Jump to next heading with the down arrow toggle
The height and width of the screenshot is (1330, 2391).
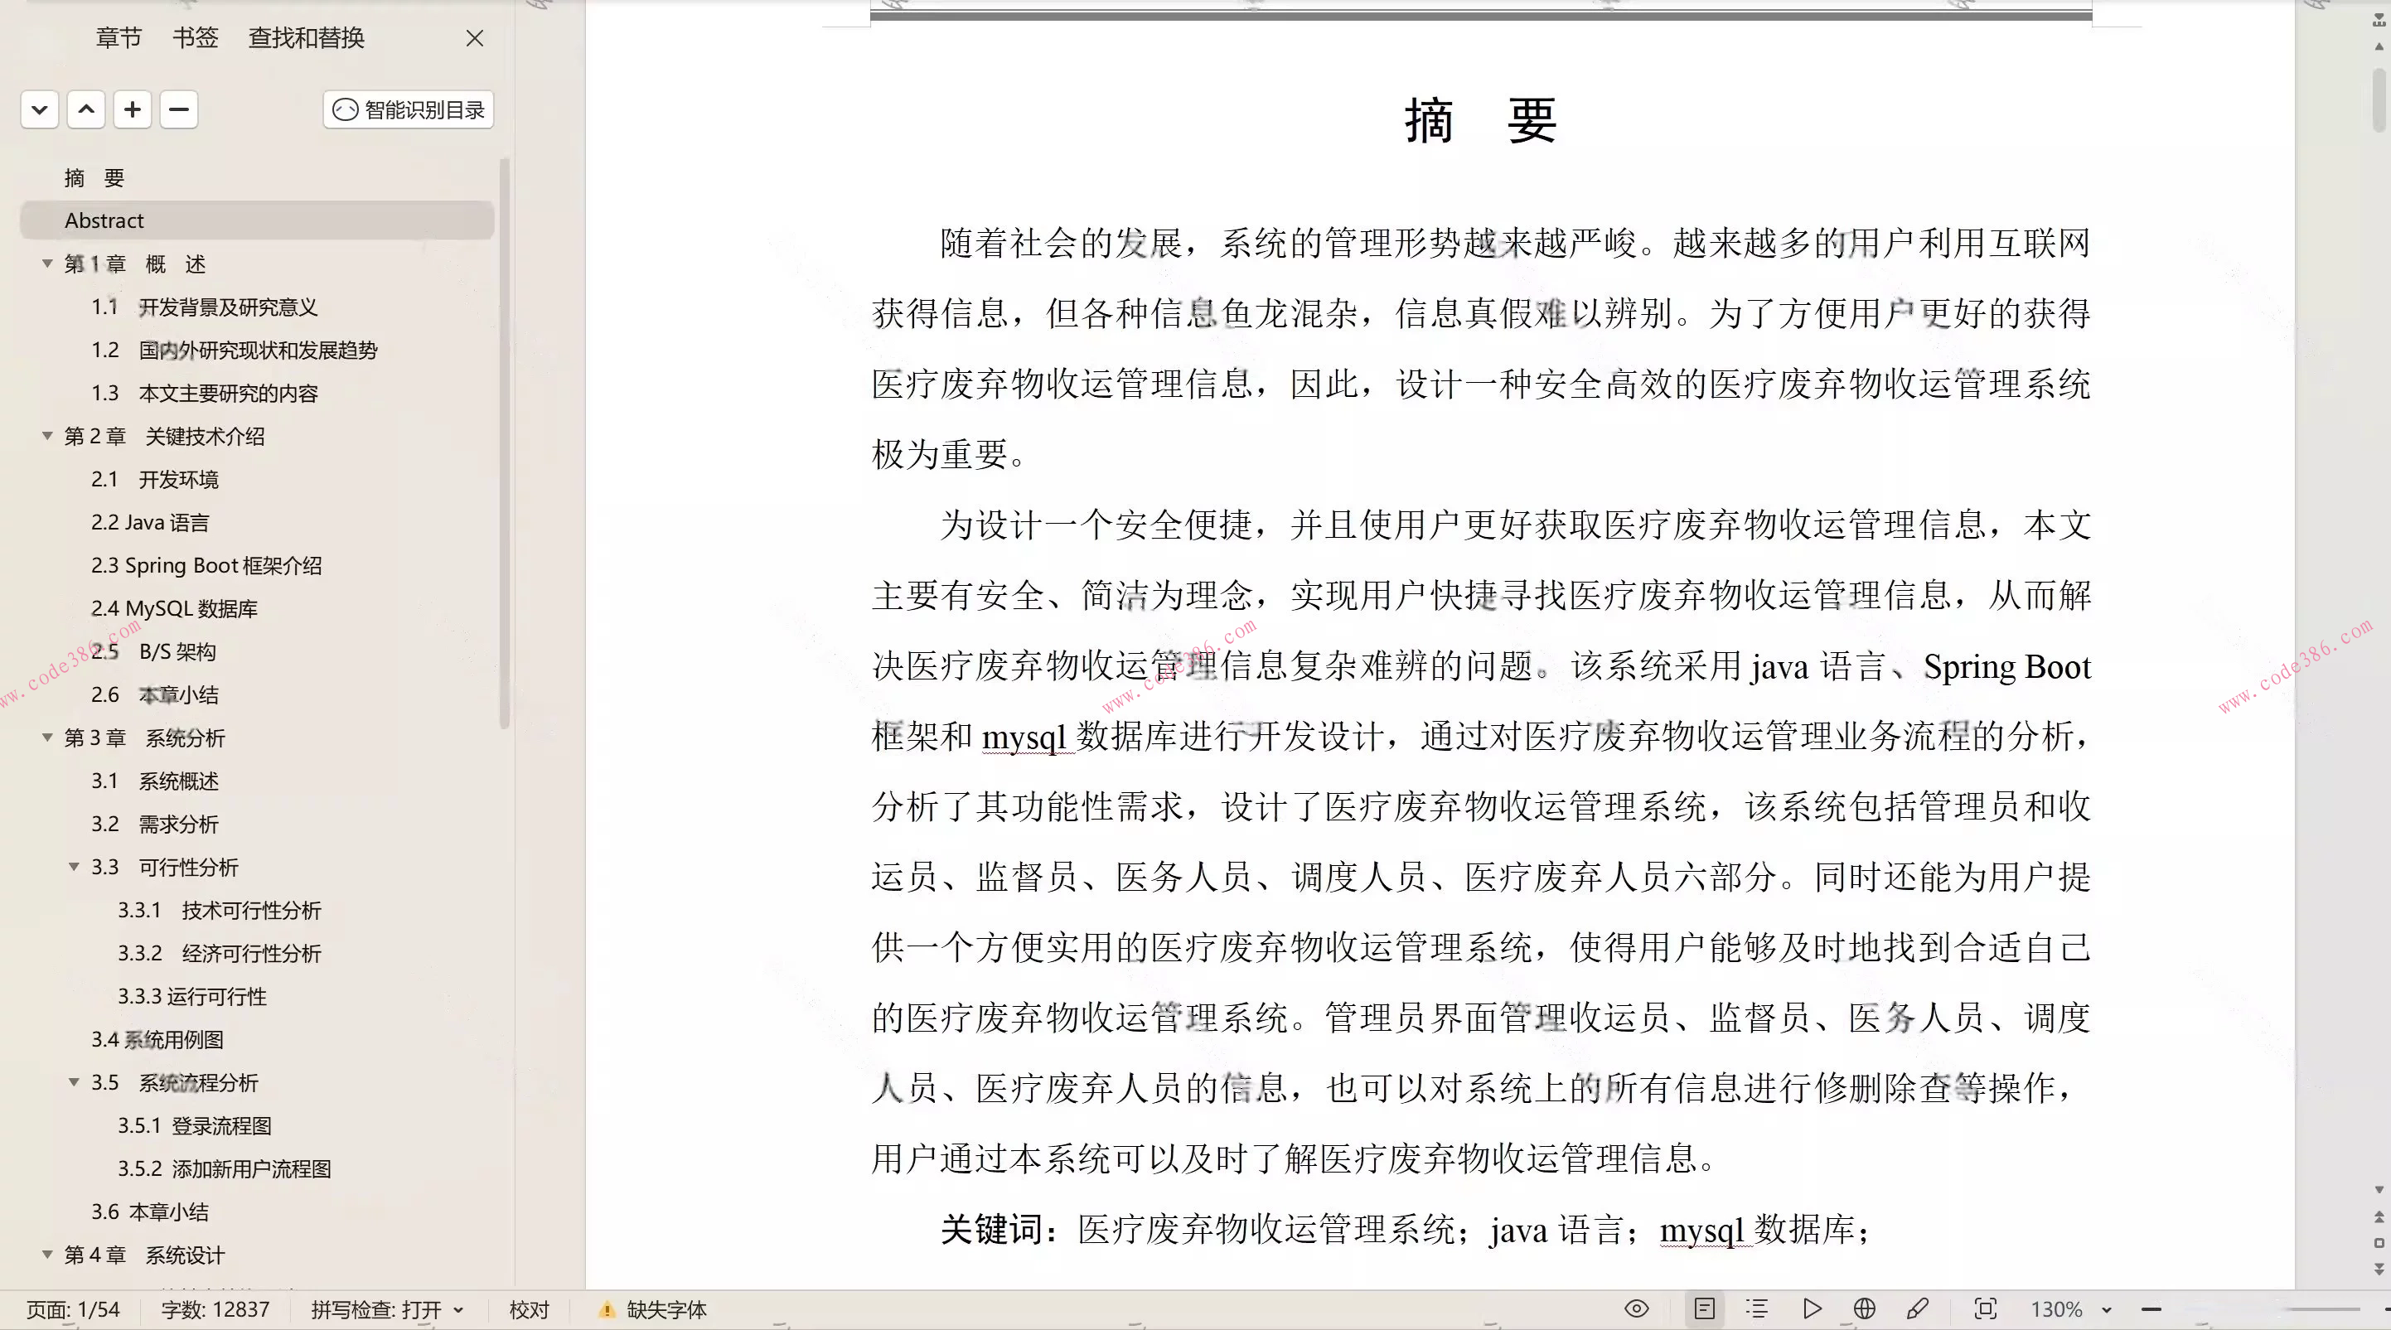click(39, 109)
